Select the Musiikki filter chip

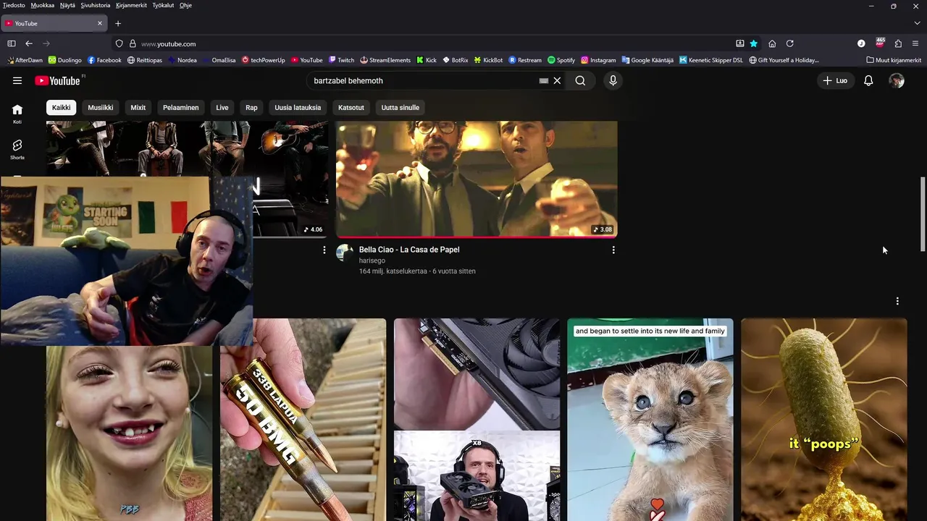[x=101, y=108]
